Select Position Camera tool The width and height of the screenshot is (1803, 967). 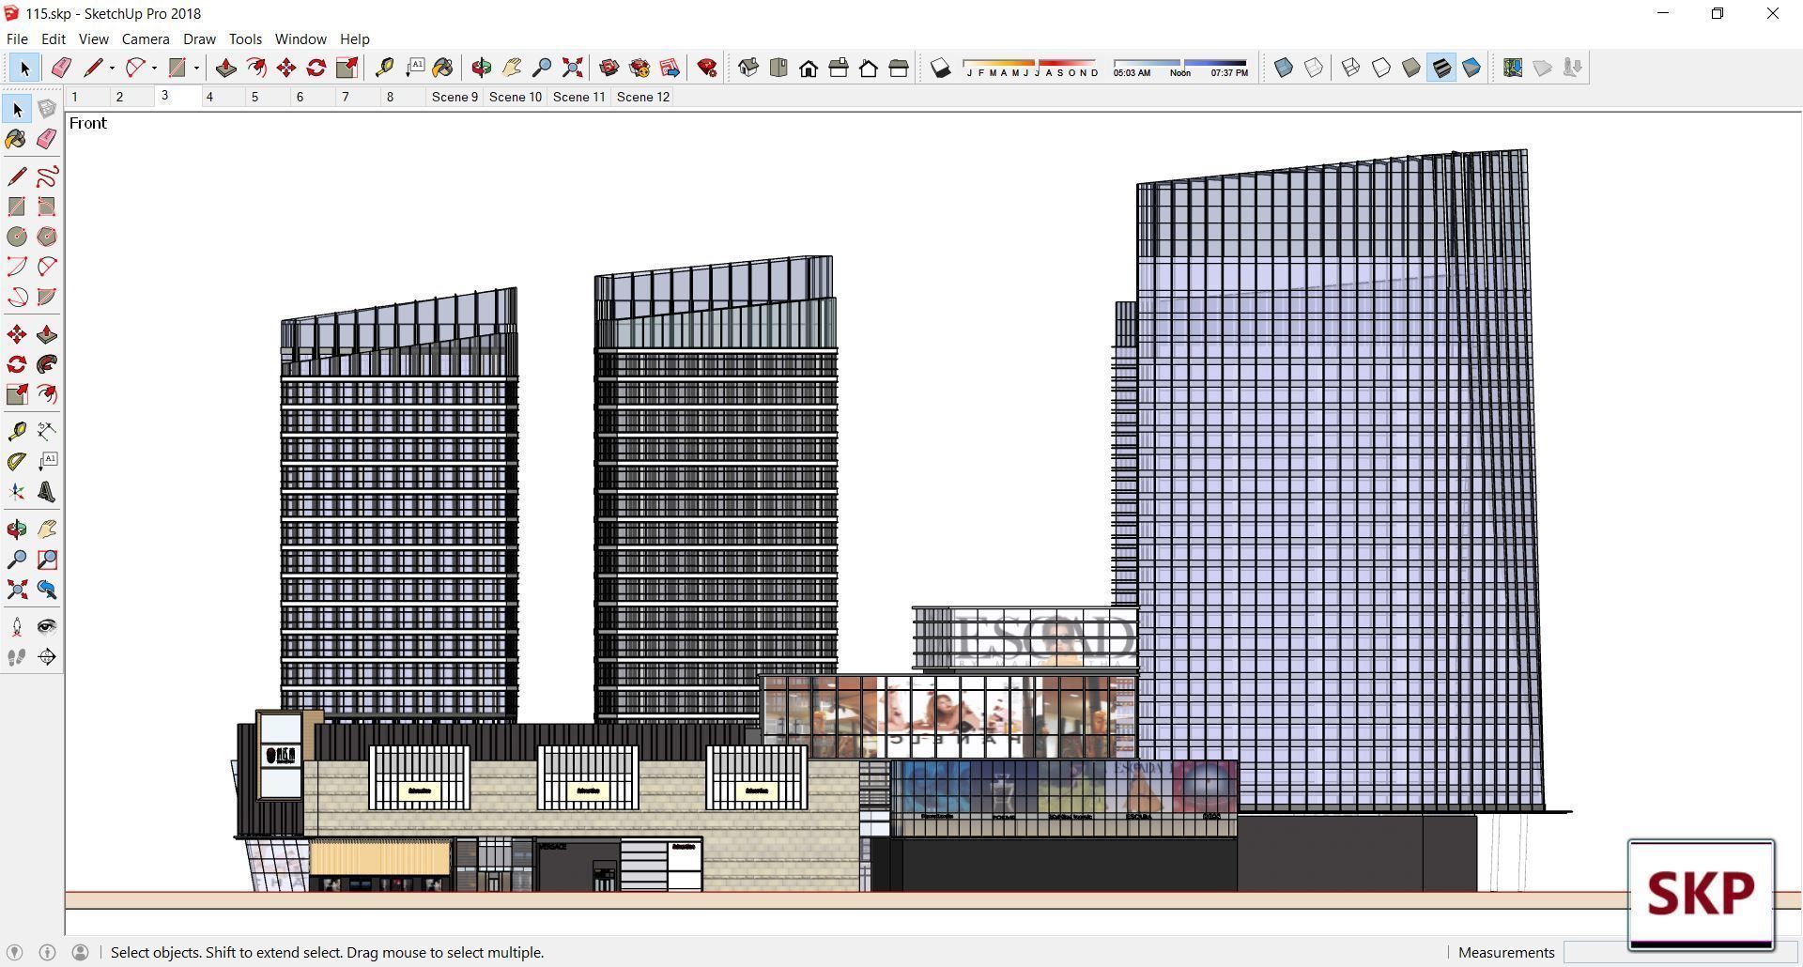(17, 627)
